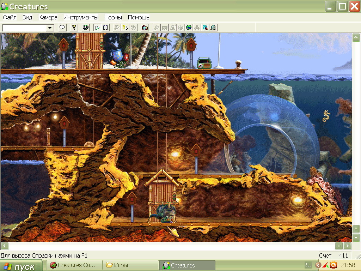Click the greyed clover breeder icon
The image size is (361, 271).
[x=197, y=28]
